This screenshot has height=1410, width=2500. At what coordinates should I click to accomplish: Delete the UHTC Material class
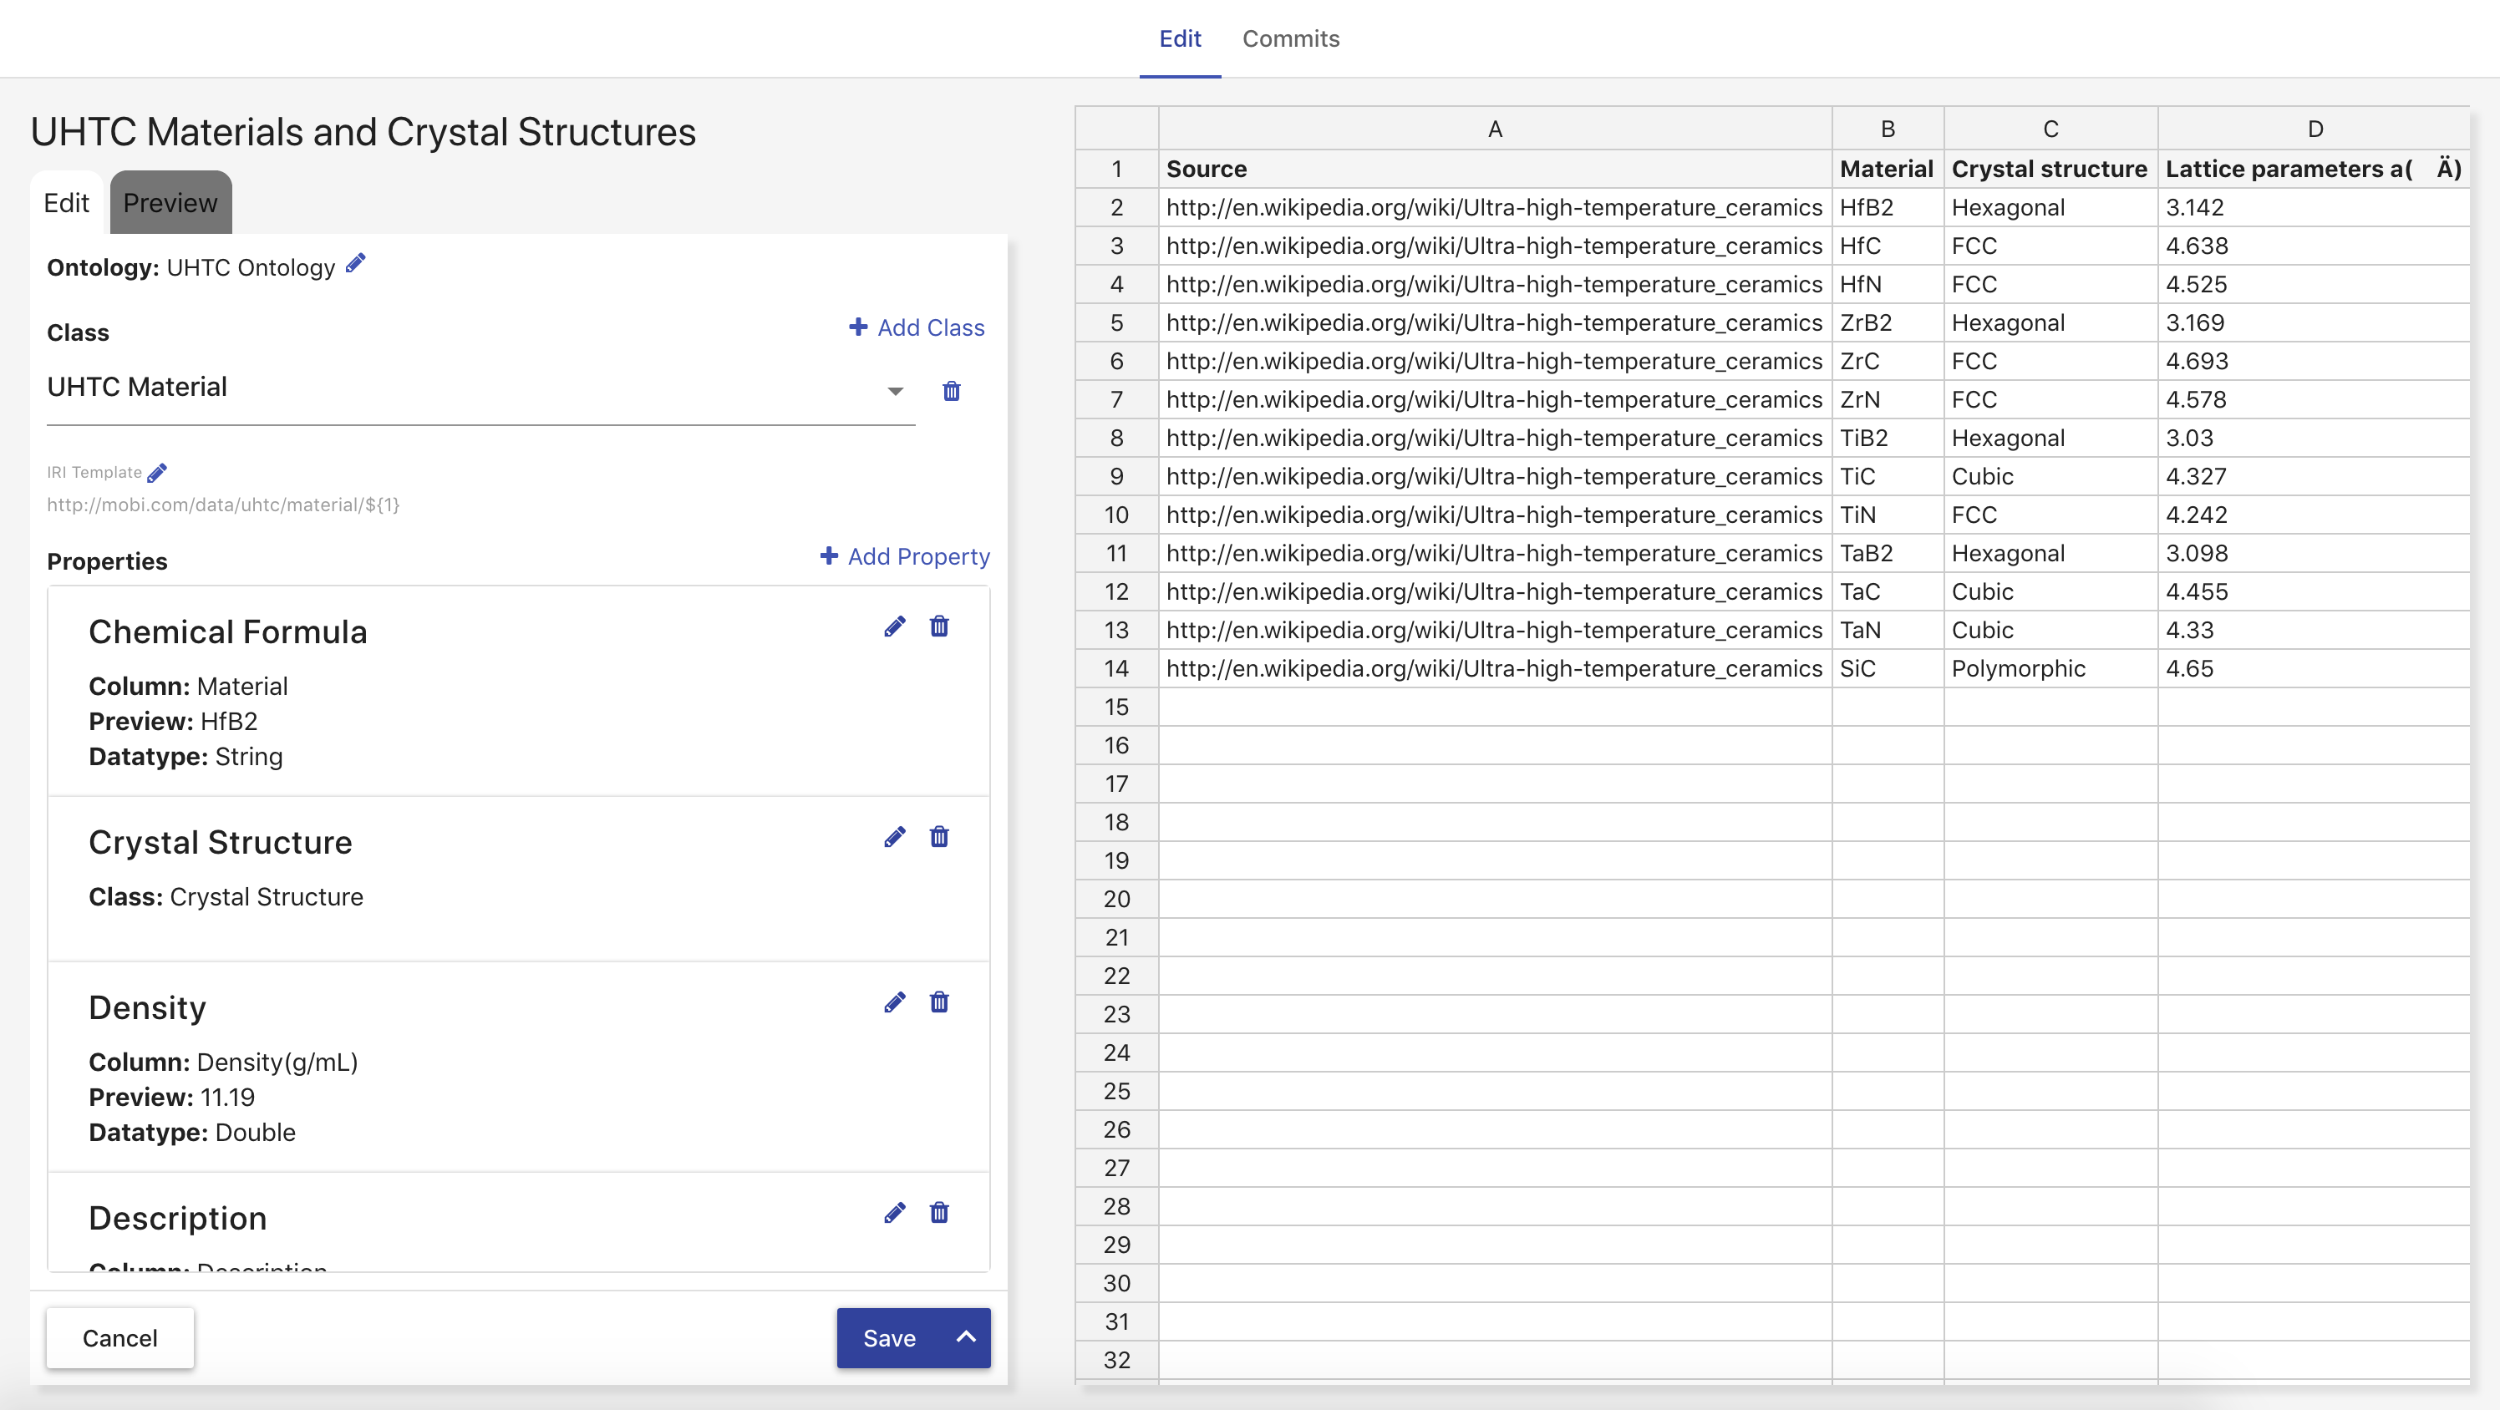click(x=951, y=391)
